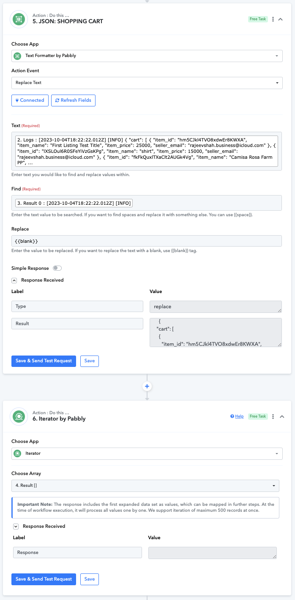This screenshot has height=600, width=295.
Task: Collapse Response Received in step 5
Action: click(x=14, y=280)
